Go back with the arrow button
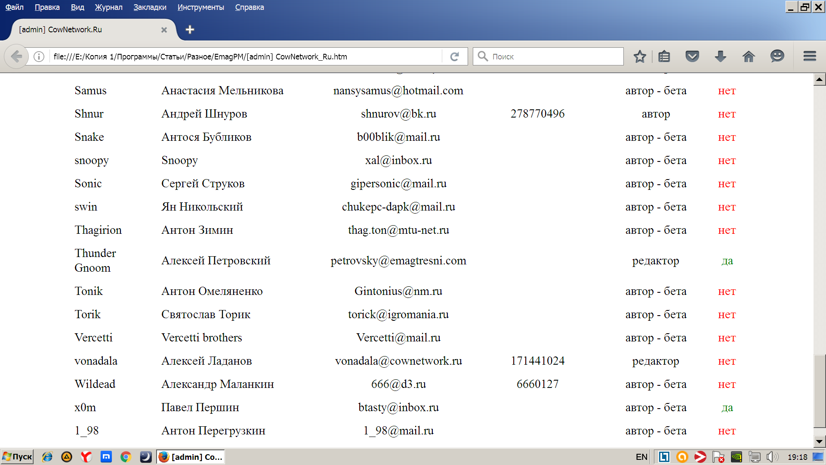The image size is (826, 465). click(x=16, y=56)
